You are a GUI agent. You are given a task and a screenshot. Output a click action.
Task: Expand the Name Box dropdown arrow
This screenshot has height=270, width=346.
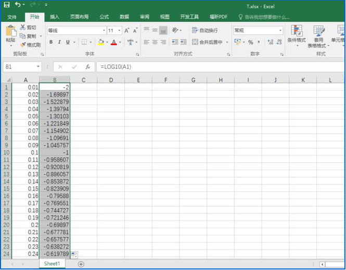pos(38,67)
